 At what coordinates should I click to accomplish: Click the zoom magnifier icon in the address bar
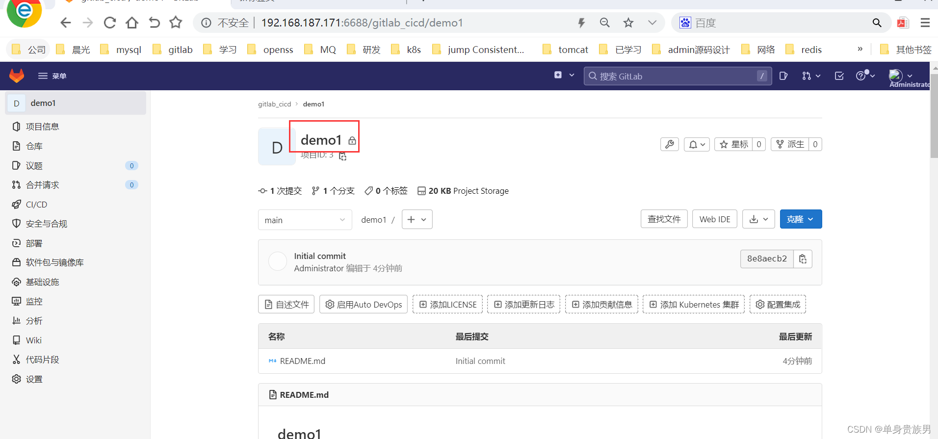605,23
